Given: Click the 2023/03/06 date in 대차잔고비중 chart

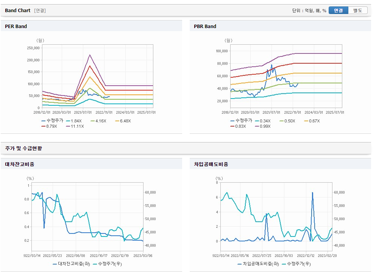Looking at the screenshot, I should point(143,256).
